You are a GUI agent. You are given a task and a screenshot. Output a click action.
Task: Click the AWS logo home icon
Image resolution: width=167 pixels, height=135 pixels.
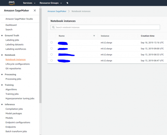click(11, 3)
